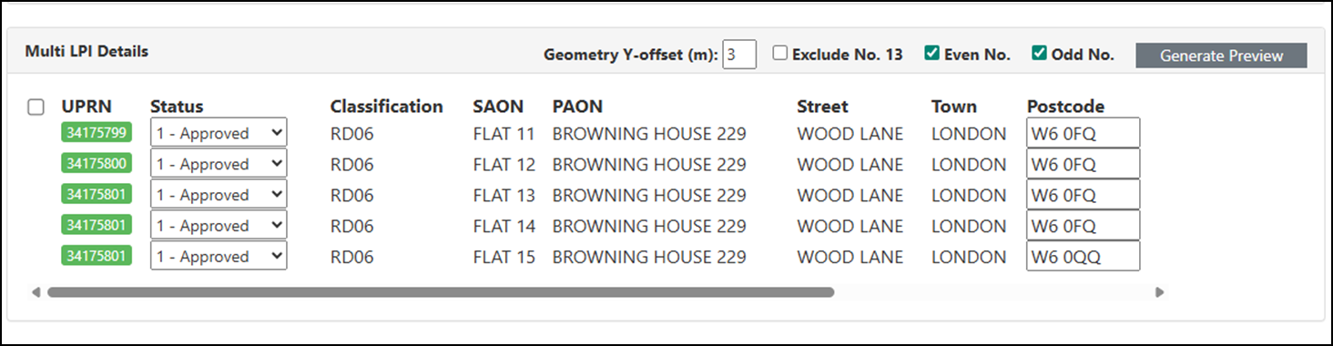
Task: Open Status dropdown for FLAT 15
Action: point(219,256)
